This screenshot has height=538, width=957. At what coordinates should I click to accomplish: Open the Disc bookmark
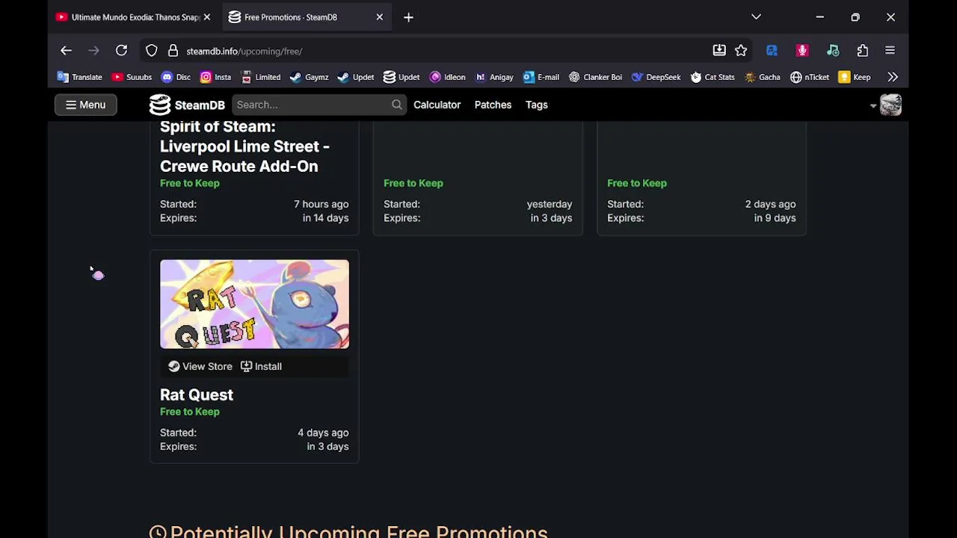(176, 77)
